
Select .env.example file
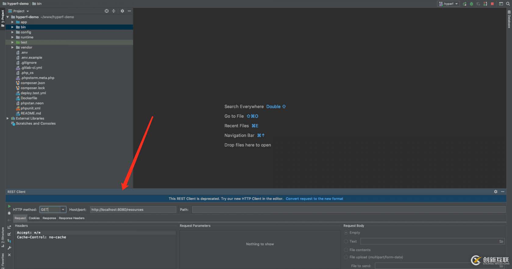31,58
